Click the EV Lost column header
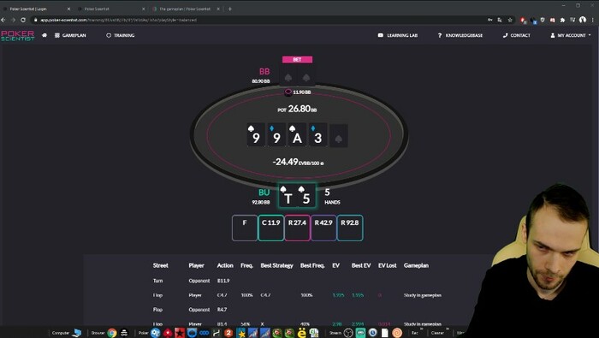This screenshot has height=338, width=599. [x=388, y=265]
